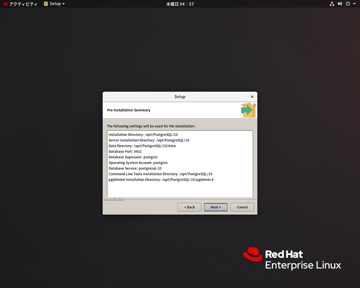Screen dimensions: 360x288
Task: Click the Setup title bar text
Action: click(180, 97)
